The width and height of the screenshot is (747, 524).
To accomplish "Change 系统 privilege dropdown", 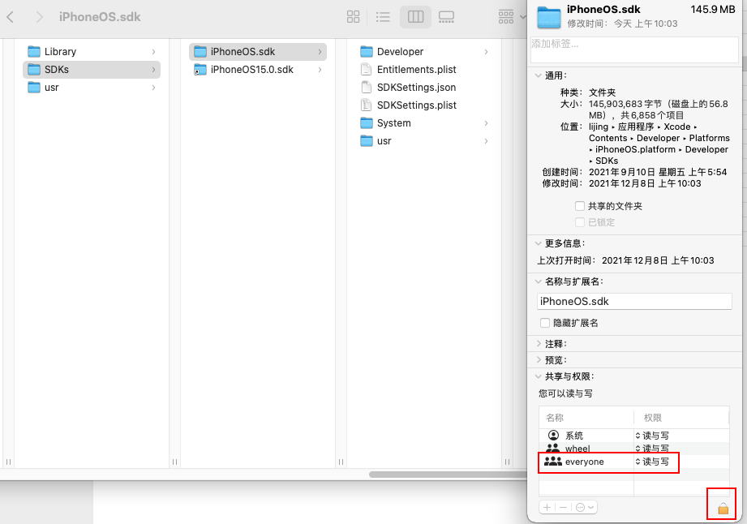I will pyautogui.click(x=652, y=436).
